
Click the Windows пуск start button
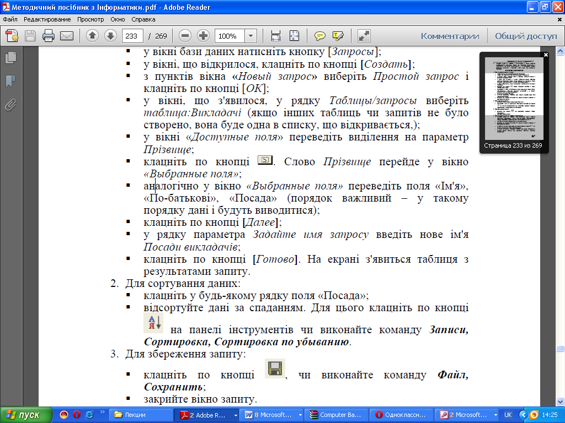26,415
